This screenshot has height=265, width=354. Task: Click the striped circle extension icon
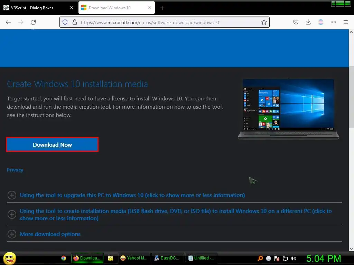point(321,22)
